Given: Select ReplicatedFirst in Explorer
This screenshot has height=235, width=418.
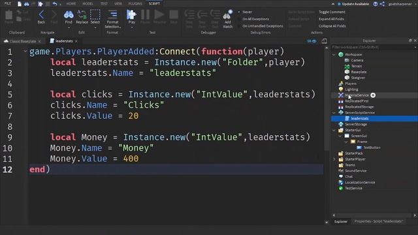Looking at the screenshot, I should tap(357, 101).
